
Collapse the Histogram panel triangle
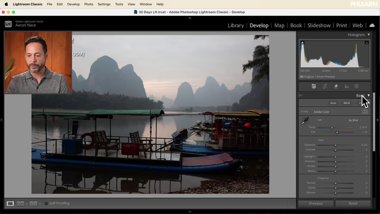tap(369, 35)
